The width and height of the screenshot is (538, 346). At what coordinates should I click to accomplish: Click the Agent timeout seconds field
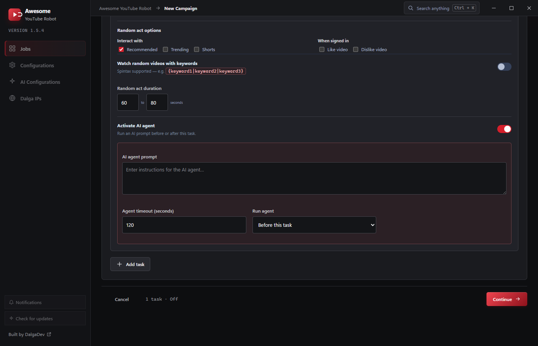[x=184, y=225]
